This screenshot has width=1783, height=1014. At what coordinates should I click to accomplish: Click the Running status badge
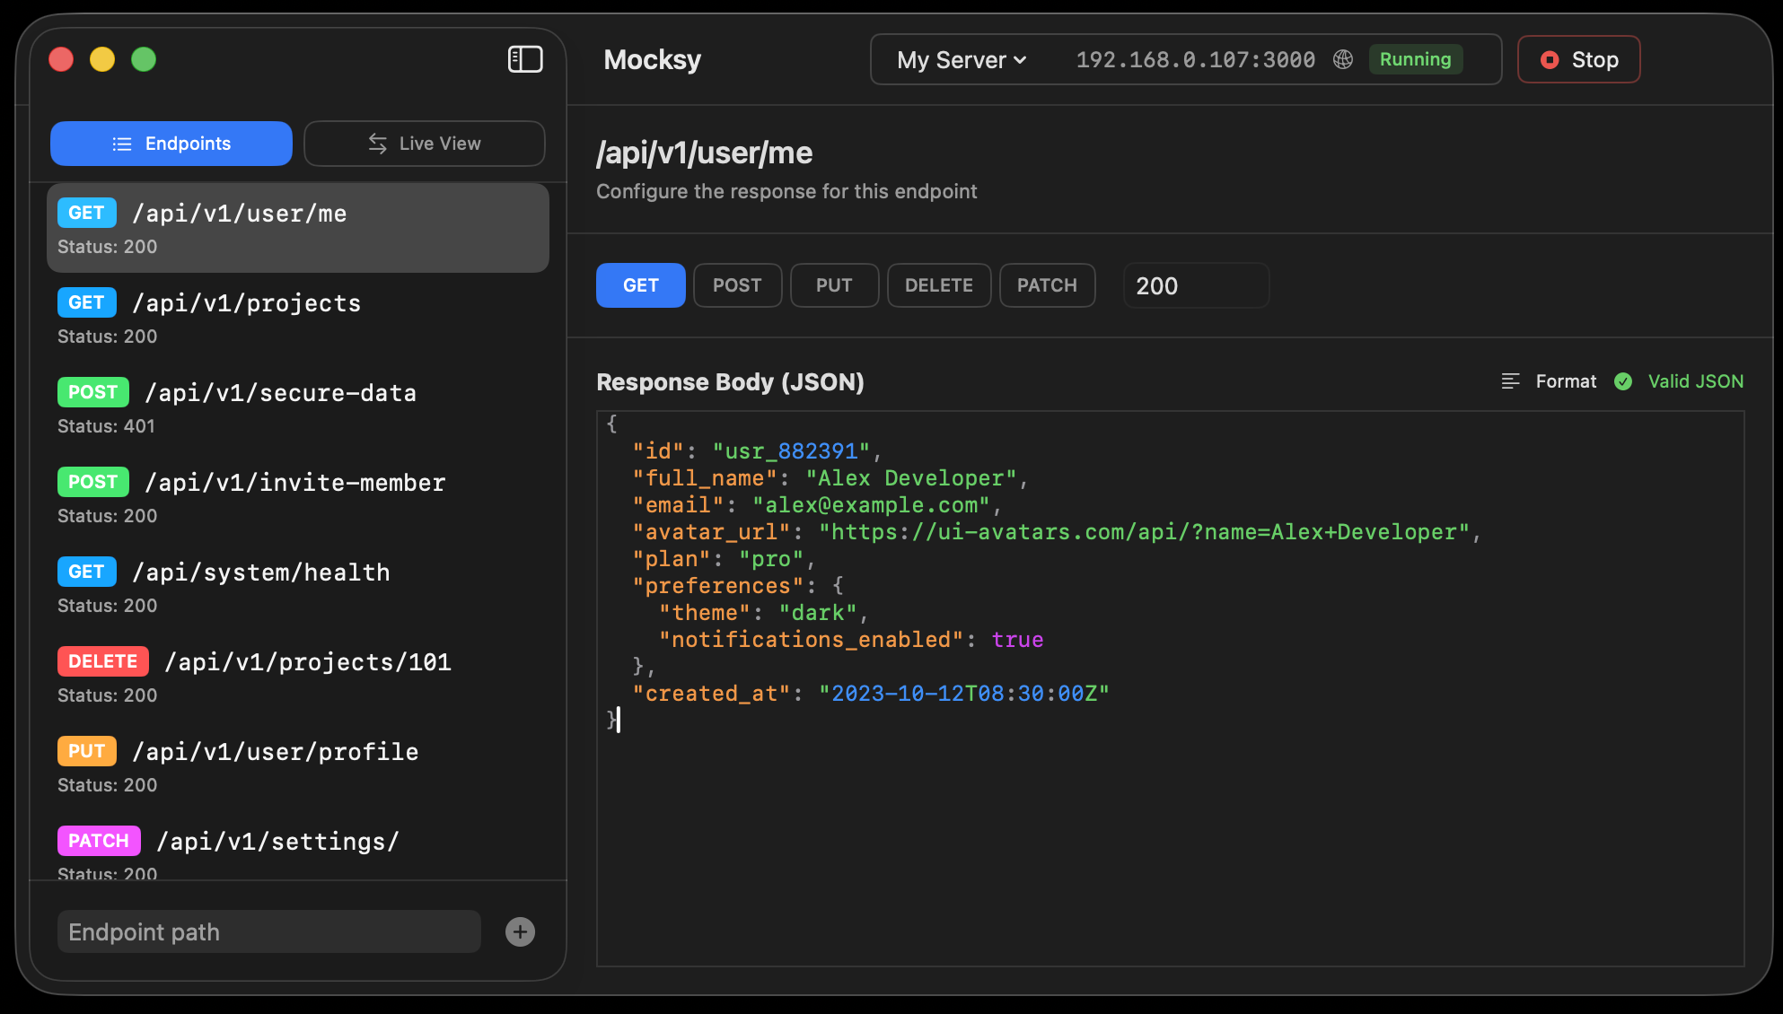pyautogui.click(x=1416, y=59)
